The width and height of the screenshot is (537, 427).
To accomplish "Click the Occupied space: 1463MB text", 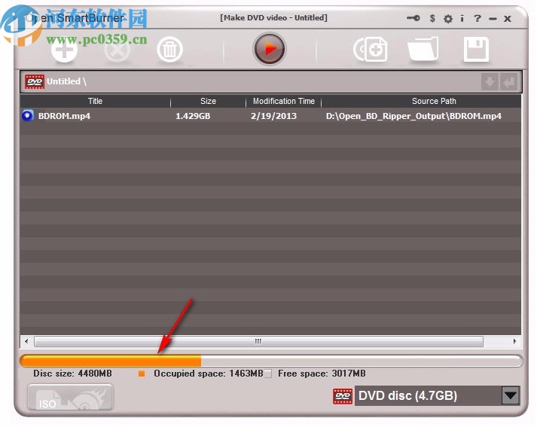I will [208, 374].
